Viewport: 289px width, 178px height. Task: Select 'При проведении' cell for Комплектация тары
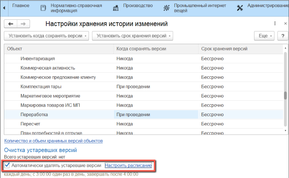coord(133,87)
